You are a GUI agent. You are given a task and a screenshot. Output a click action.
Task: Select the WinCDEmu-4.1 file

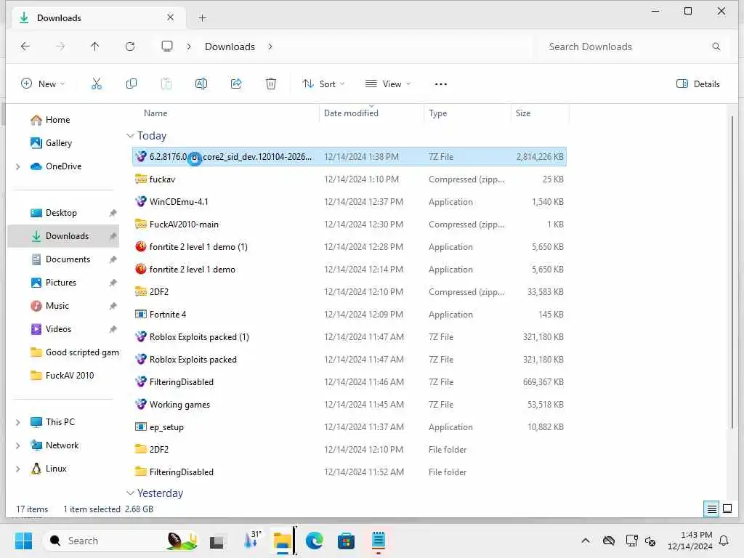pos(349,202)
